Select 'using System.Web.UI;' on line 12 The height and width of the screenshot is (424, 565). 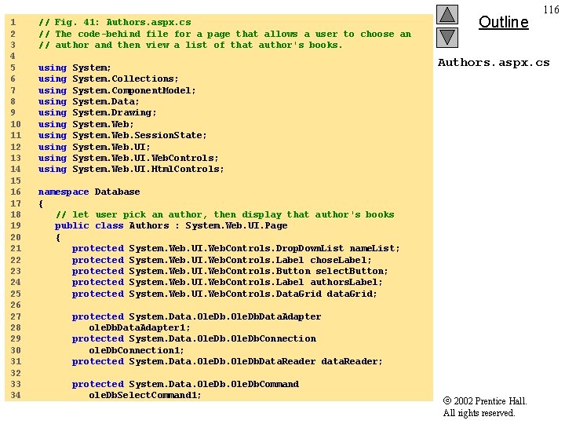click(x=94, y=147)
